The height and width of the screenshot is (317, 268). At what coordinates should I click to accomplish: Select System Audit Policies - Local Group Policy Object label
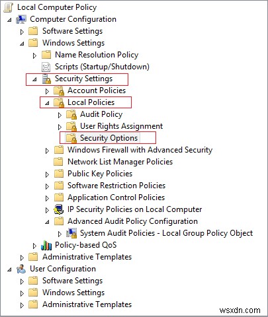[166, 233]
